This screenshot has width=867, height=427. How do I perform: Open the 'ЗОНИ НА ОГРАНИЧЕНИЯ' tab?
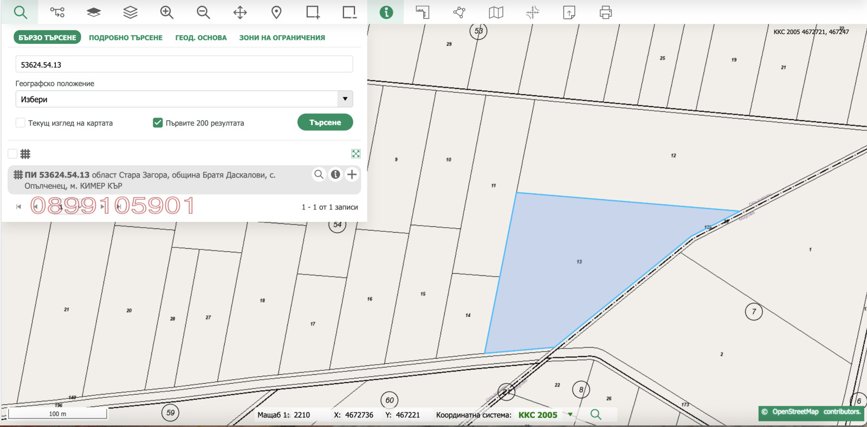click(x=282, y=38)
